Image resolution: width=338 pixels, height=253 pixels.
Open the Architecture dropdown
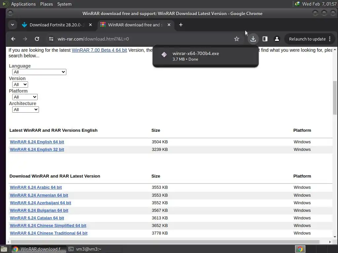click(25, 109)
